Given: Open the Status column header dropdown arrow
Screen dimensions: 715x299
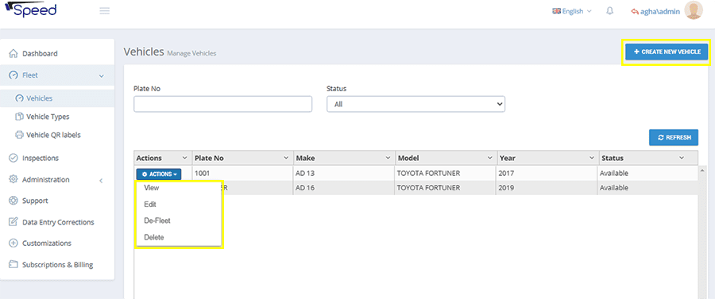Looking at the screenshot, I should click(682, 158).
